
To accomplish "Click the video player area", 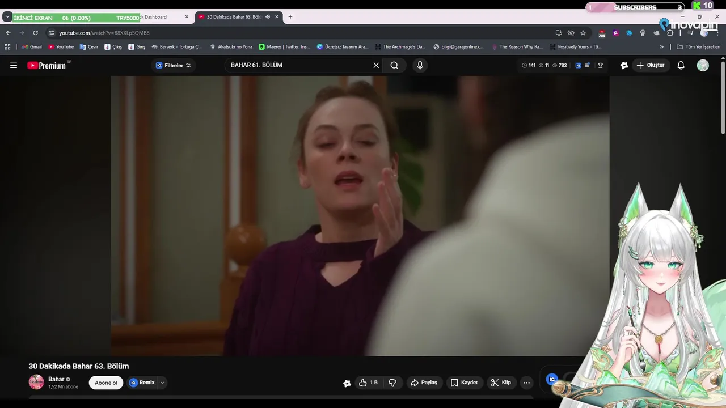I will point(360,216).
